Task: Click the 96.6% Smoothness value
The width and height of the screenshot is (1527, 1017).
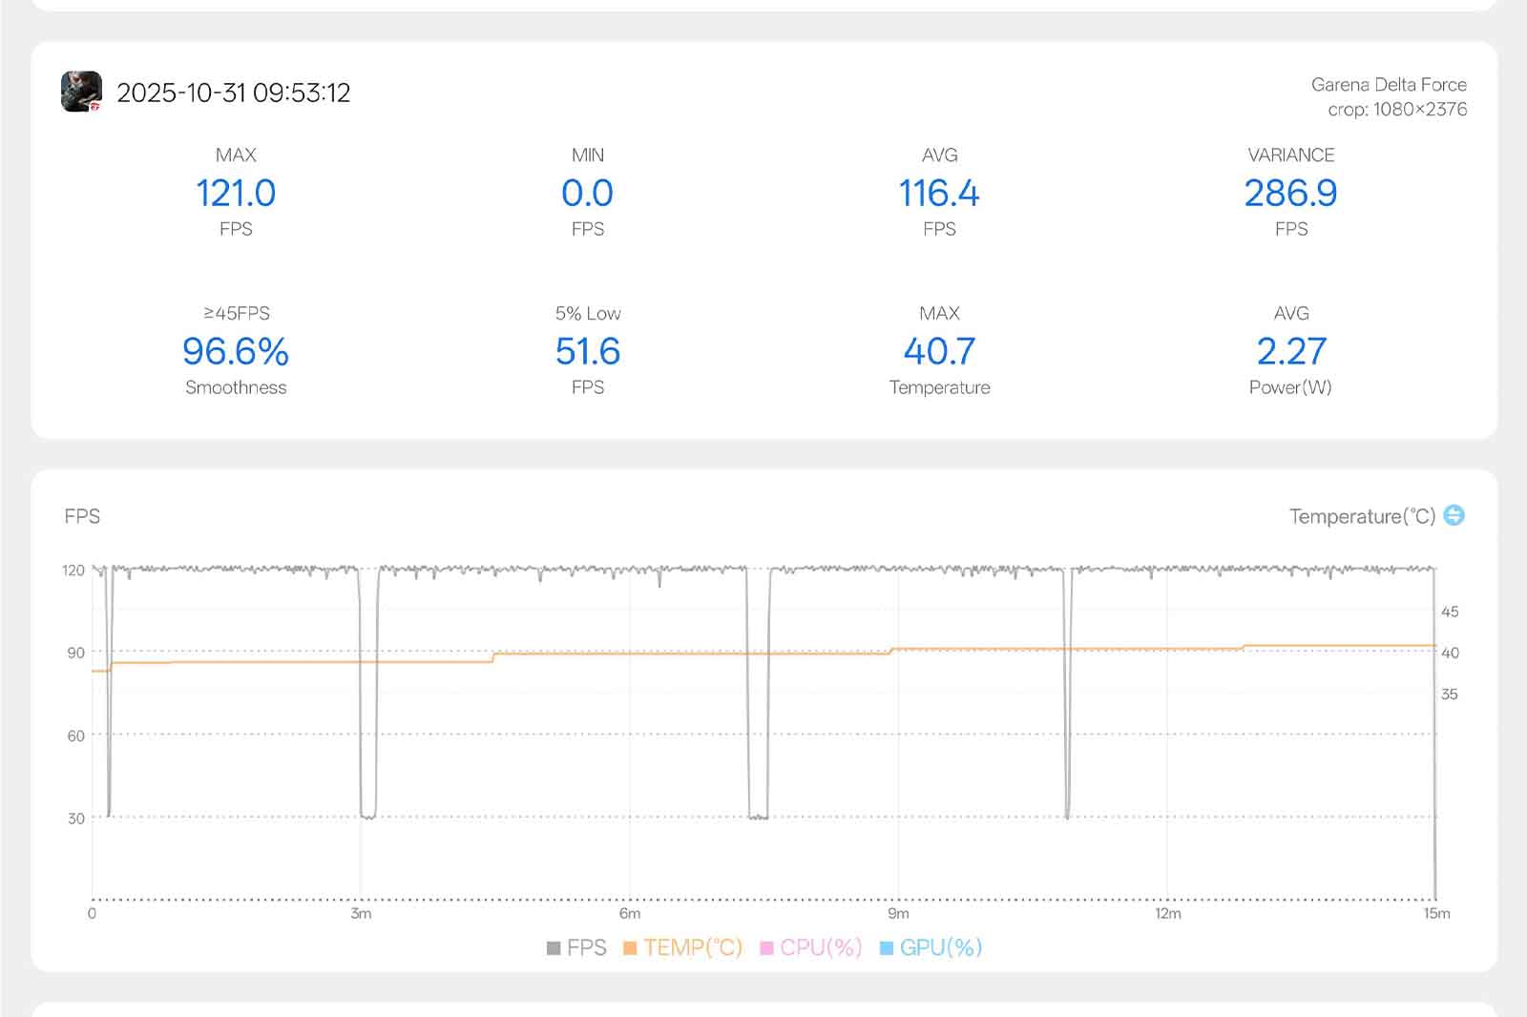Action: click(236, 352)
